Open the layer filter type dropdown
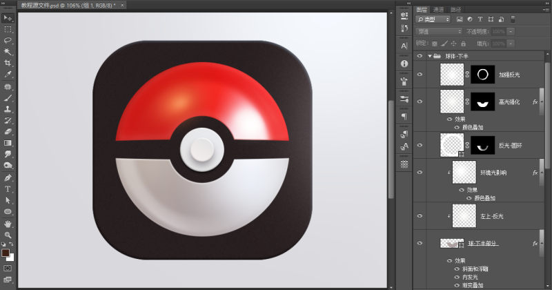552x290 pixels. click(x=433, y=19)
